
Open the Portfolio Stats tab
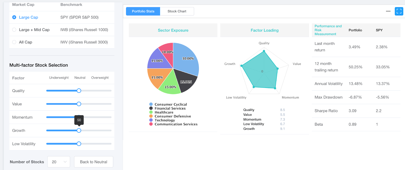click(x=143, y=11)
